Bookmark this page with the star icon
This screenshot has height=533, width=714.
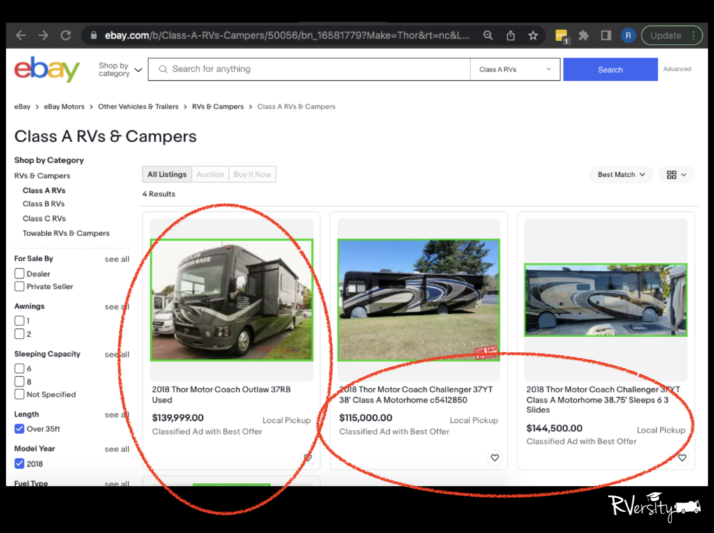pyautogui.click(x=533, y=36)
